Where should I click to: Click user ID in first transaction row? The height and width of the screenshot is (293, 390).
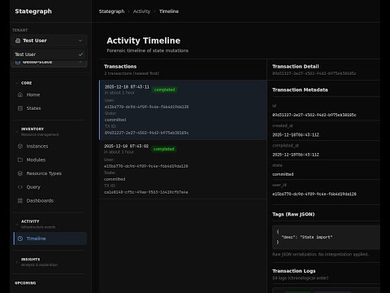pyautogui.click(x=147, y=107)
